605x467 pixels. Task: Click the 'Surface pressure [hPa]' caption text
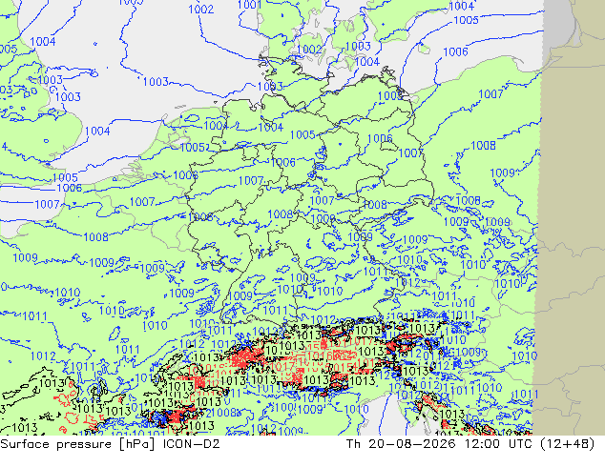[77, 444]
